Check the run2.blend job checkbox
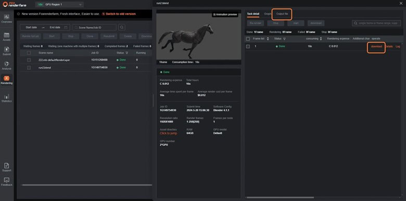 pos(29,68)
